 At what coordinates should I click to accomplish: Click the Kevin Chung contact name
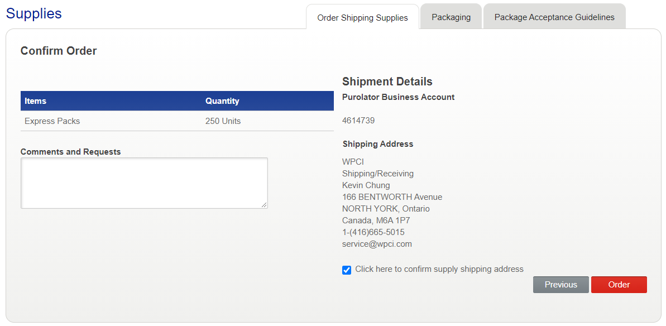(x=366, y=185)
